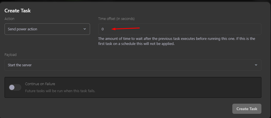The width and height of the screenshot is (271, 118).
Task: Click the Continue on Failure label text
Action: point(40,84)
